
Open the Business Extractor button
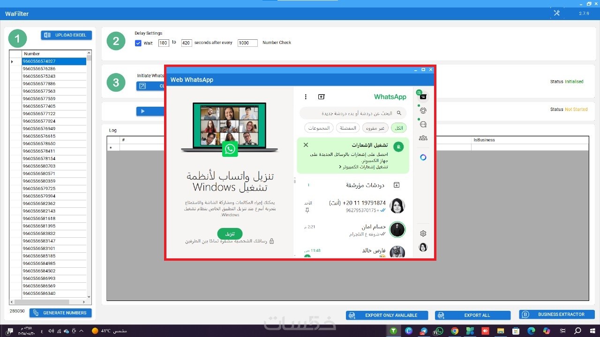[557, 315]
